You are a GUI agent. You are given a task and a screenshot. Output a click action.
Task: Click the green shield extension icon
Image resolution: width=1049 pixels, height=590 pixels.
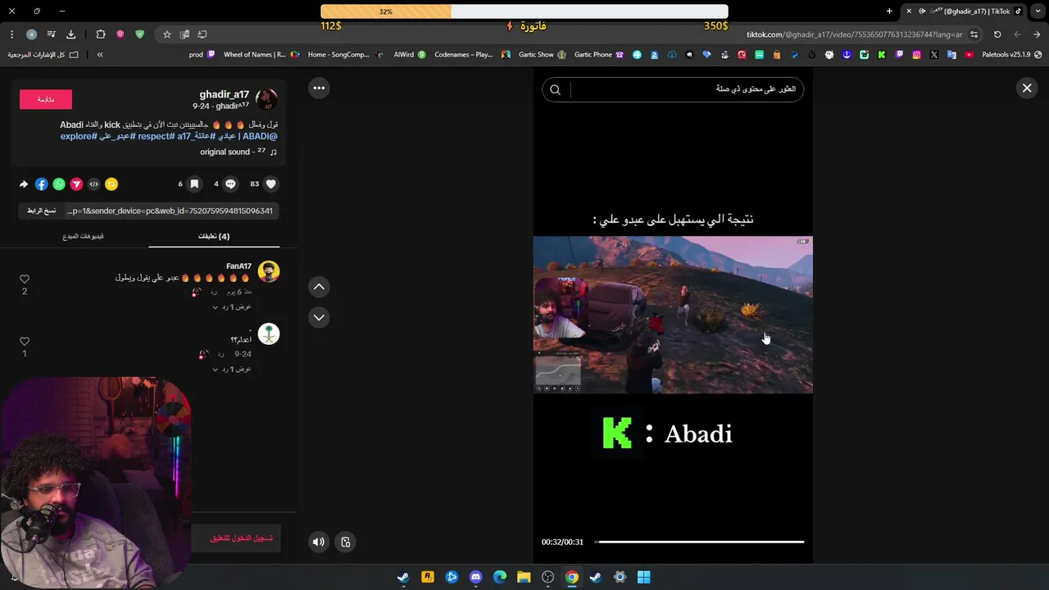click(139, 34)
